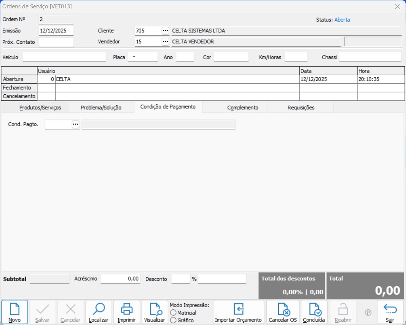This screenshot has height=325, width=406.
Task: Click the Acréscimo value field
Action: pos(120,279)
